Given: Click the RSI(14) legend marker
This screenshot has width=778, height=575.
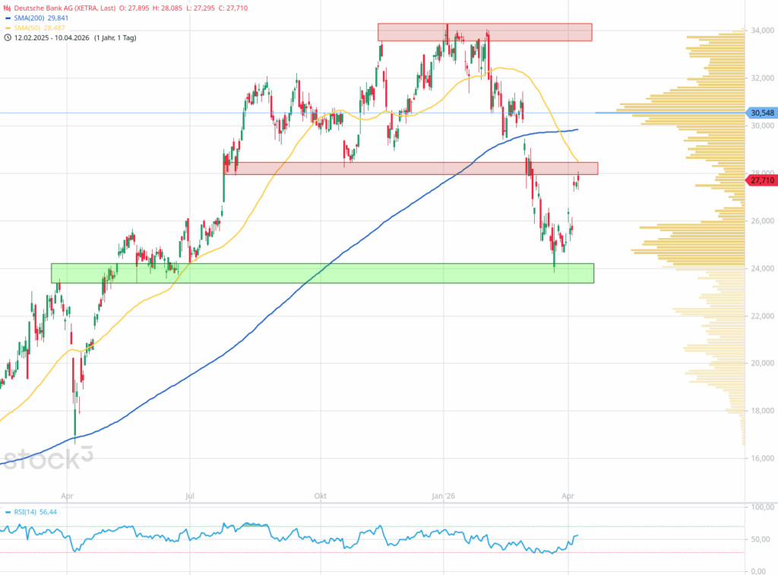Looking at the screenshot, I should coord(8,512).
